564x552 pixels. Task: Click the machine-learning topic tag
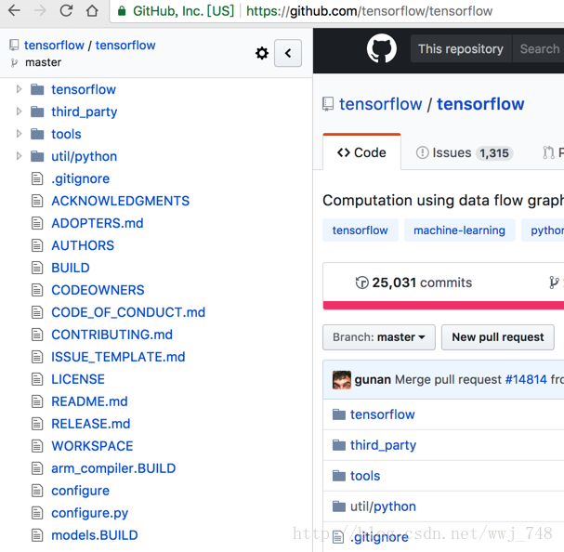point(459,230)
